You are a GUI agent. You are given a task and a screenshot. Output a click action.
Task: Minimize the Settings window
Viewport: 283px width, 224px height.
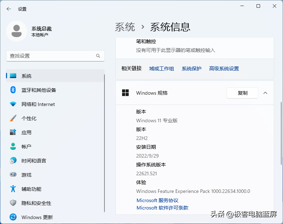242,6
